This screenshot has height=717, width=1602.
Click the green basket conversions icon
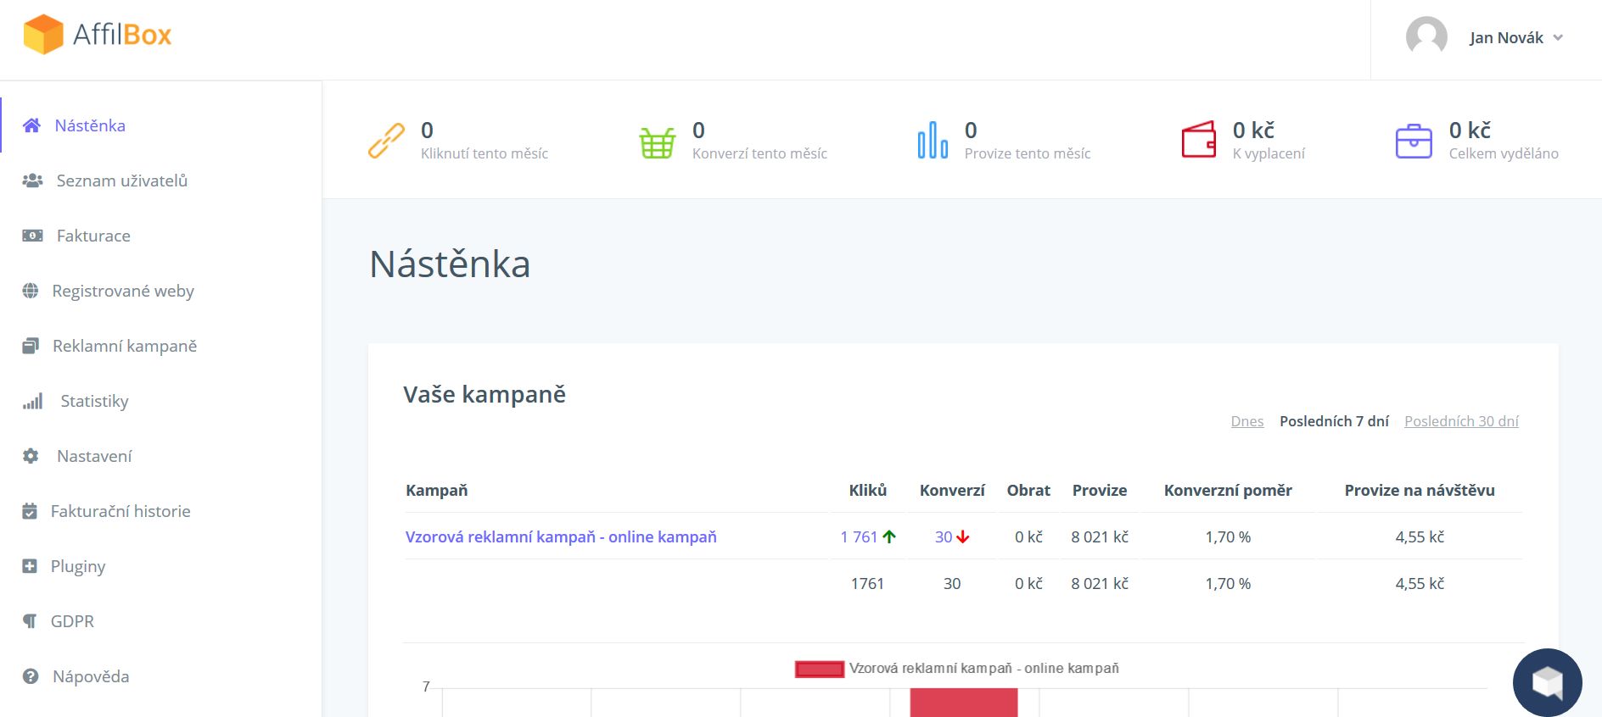coord(658,142)
